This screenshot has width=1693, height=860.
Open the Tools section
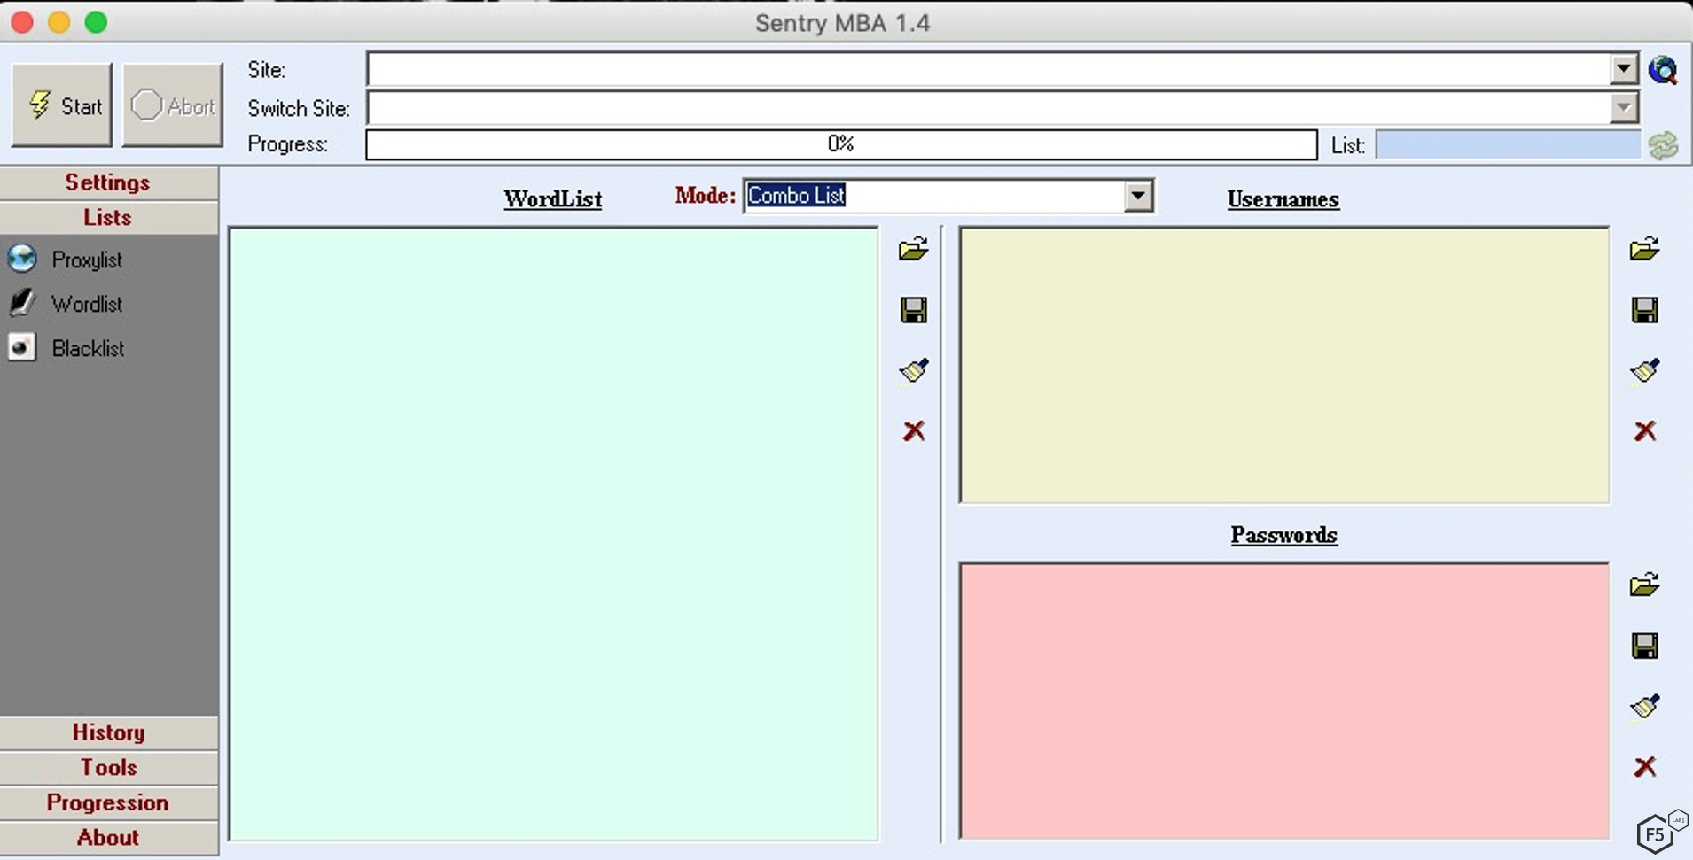click(x=108, y=767)
